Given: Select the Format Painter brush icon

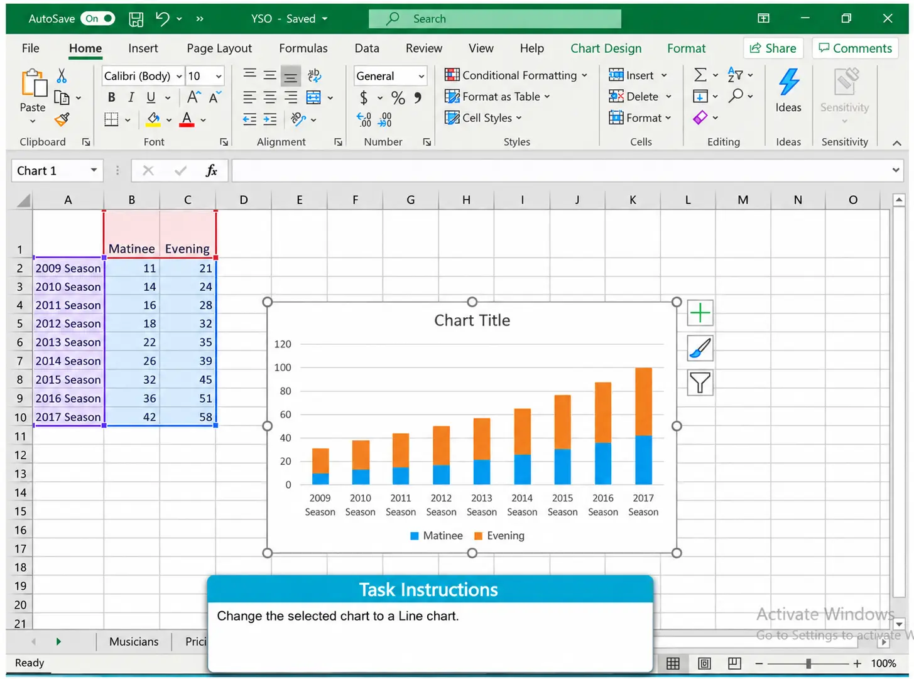Looking at the screenshot, I should click(x=62, y=119).
